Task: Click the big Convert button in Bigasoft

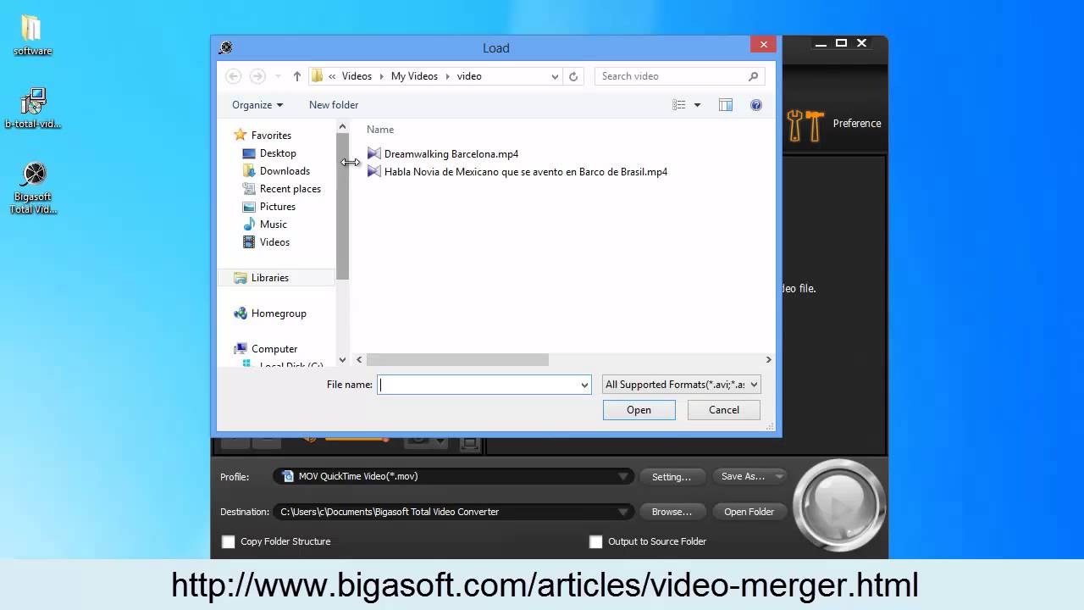Action: pyautogui.click(x=839, y=506)
